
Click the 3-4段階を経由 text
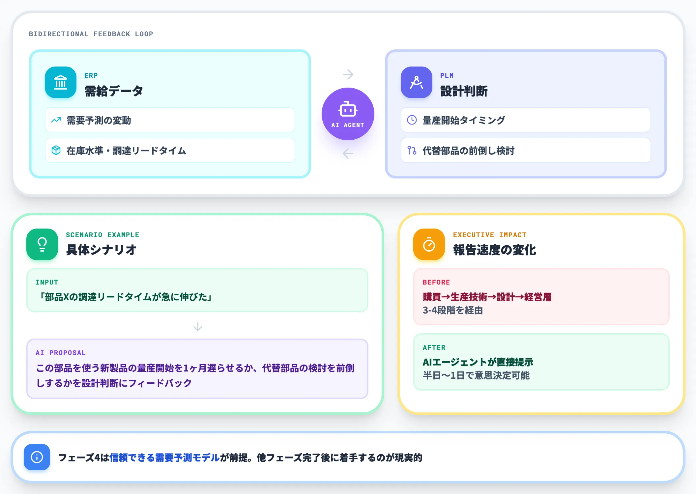pos(453,310)
